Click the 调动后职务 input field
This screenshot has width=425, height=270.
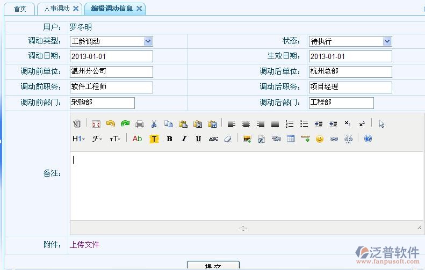(350, 87)
